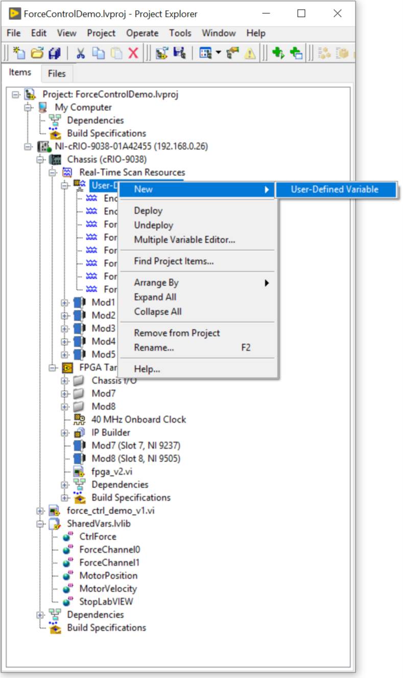Click the FPGA Target icon in the tree
The image size is (403, 678).
point(67,367)
